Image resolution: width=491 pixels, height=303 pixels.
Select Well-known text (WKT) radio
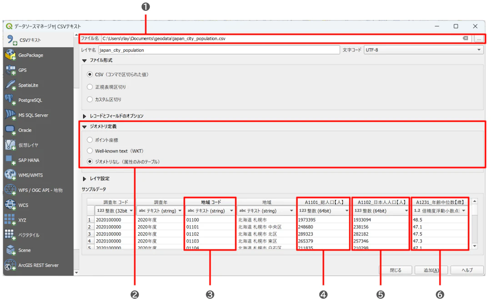point(90,151)
